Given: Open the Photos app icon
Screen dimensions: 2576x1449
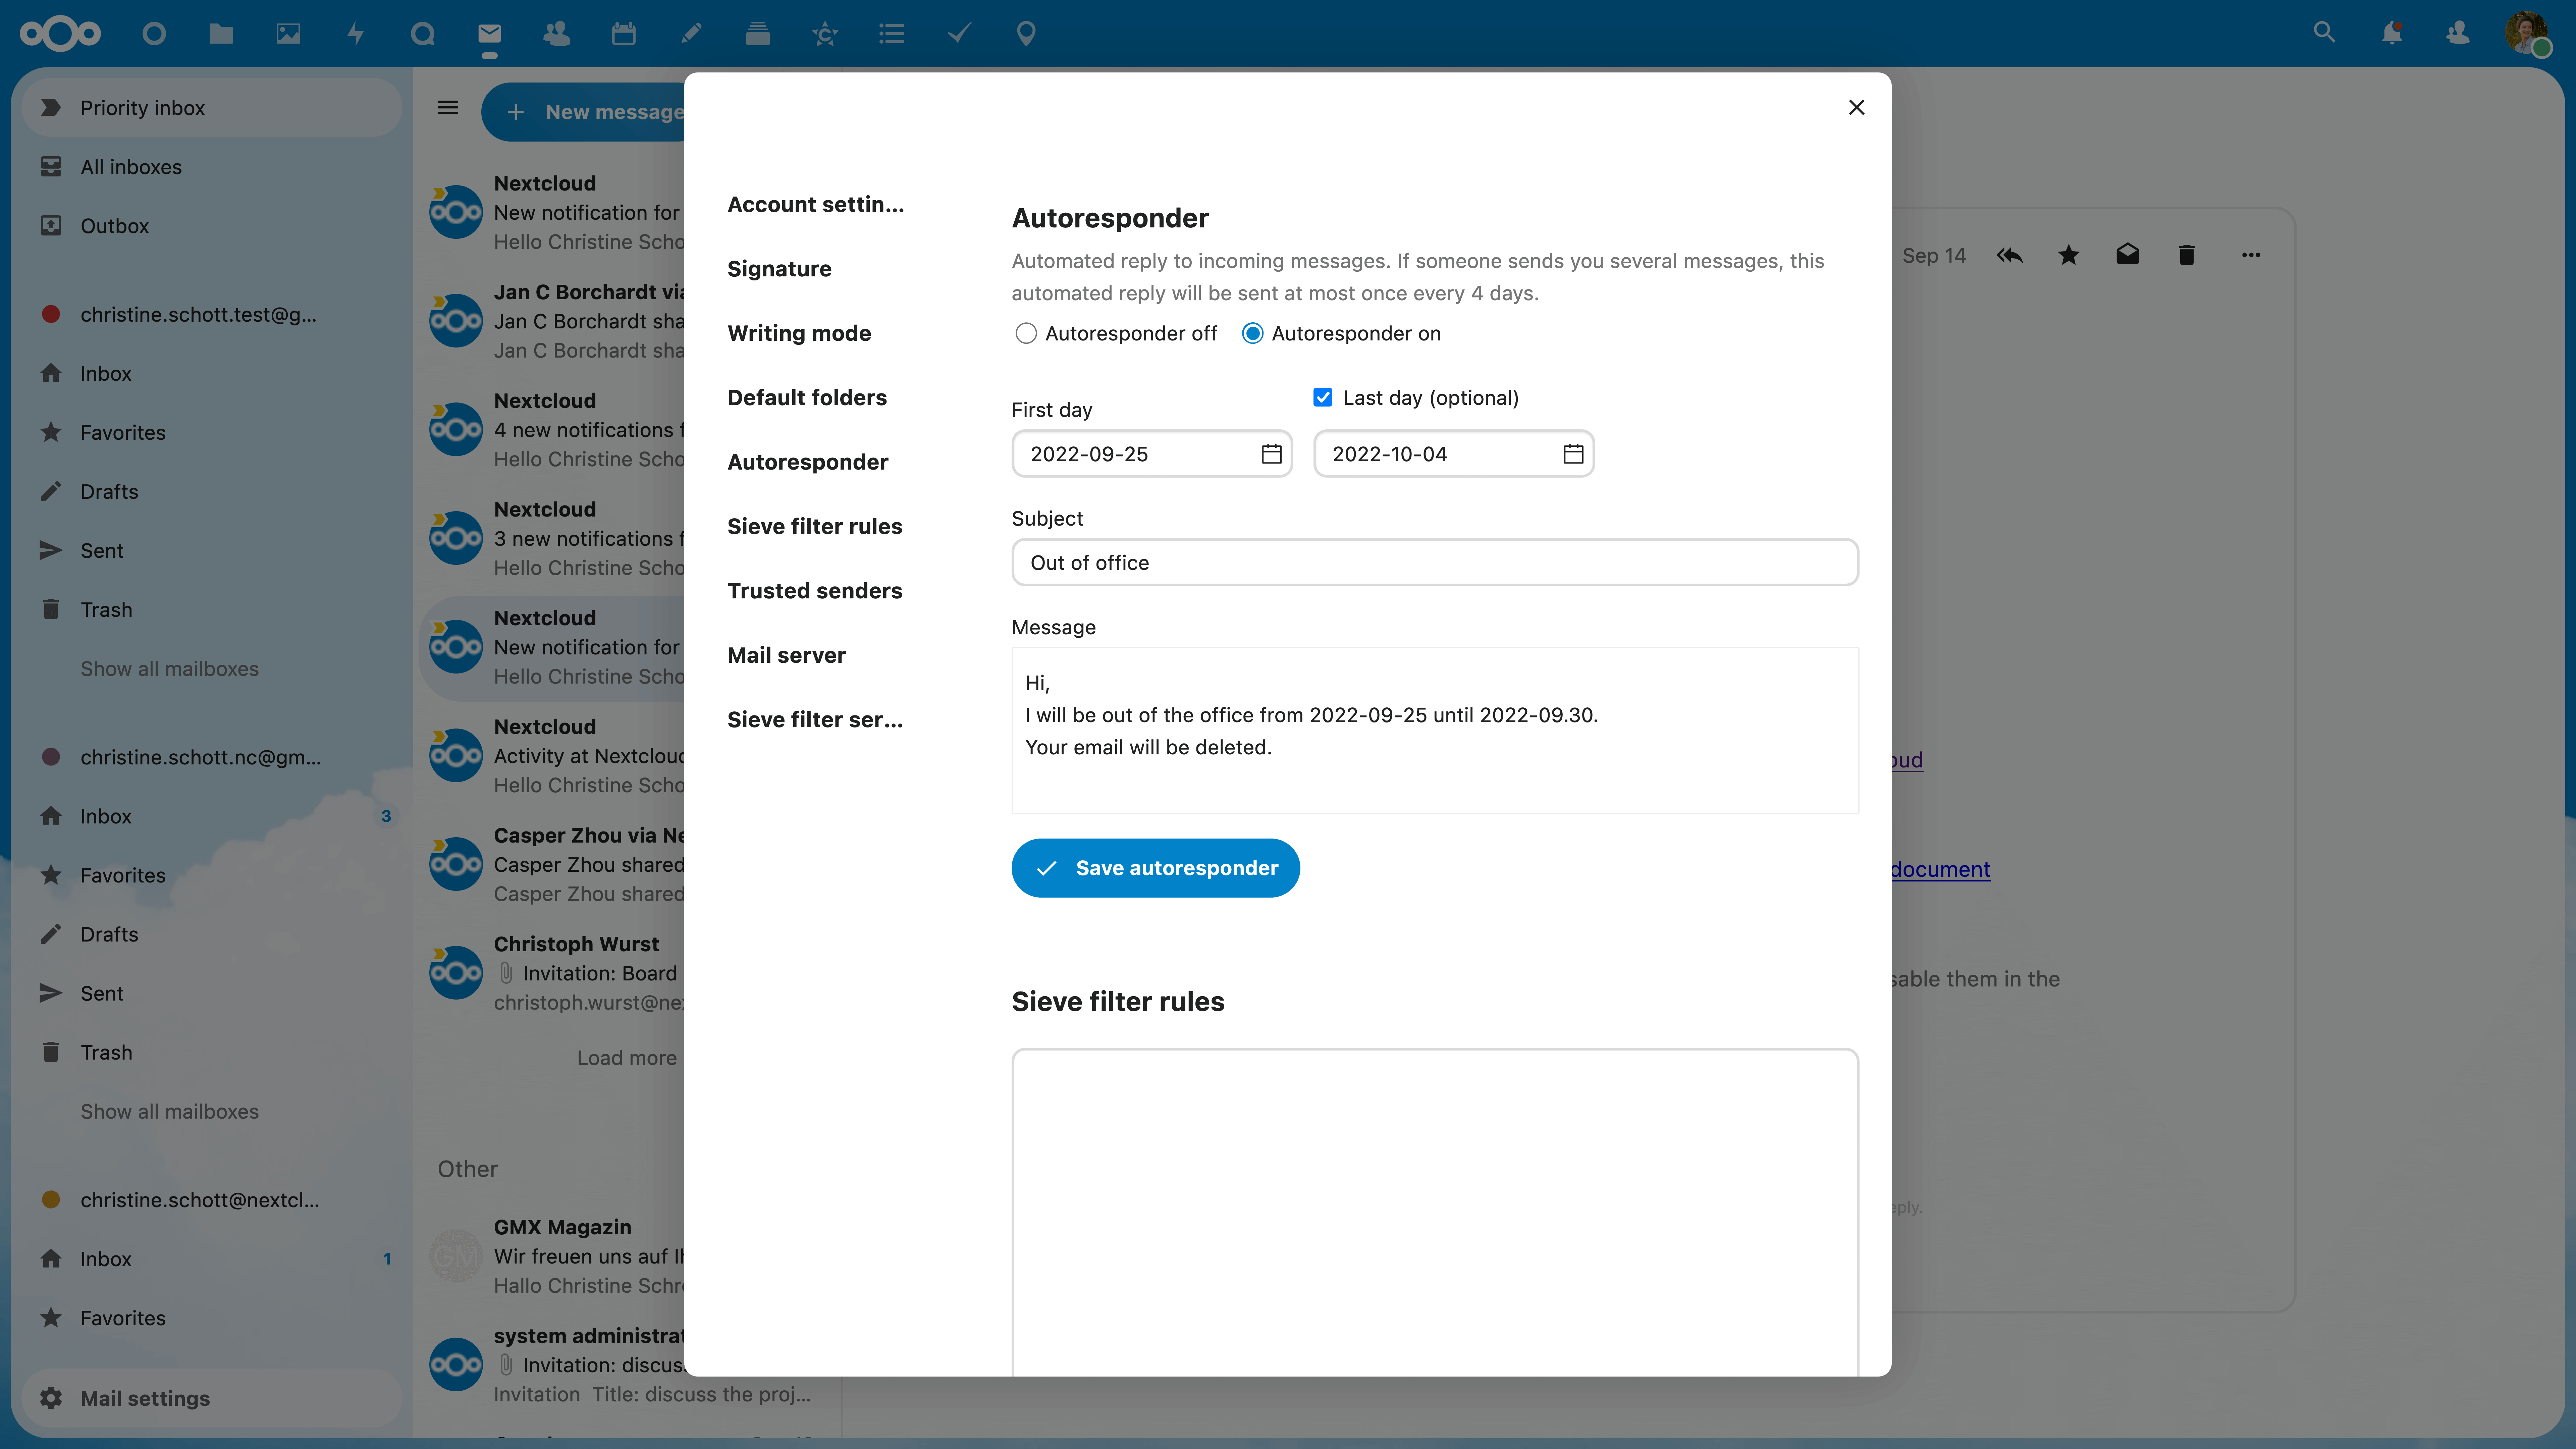Looking at the screenshot, I should tap(288, 34).
